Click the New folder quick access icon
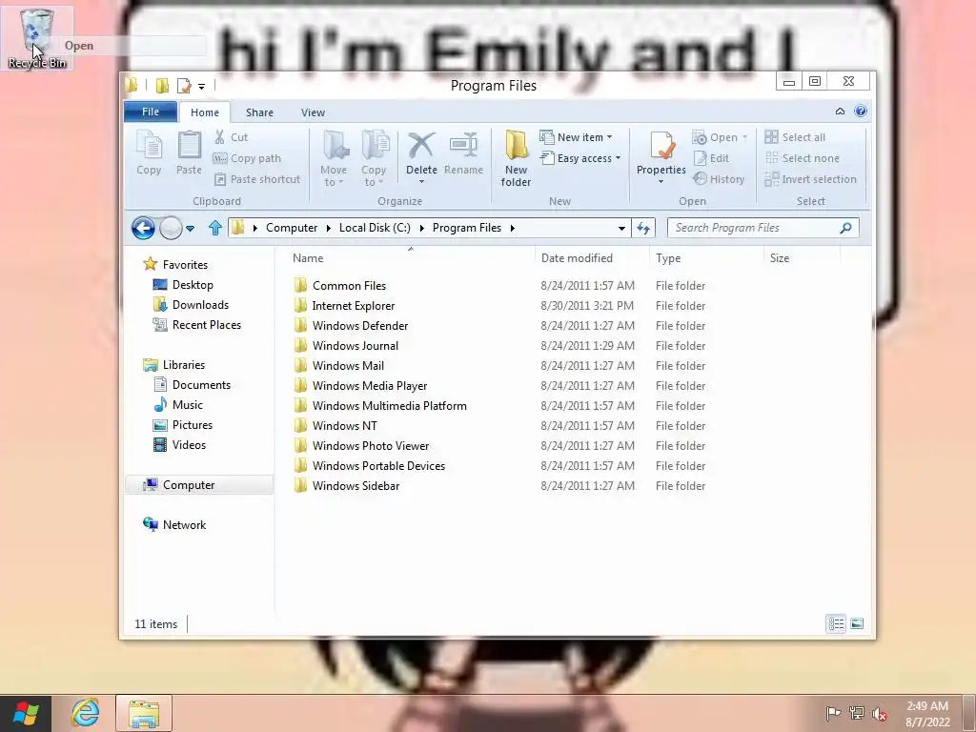This screenshot has height=732, width=976. [162, 85]
